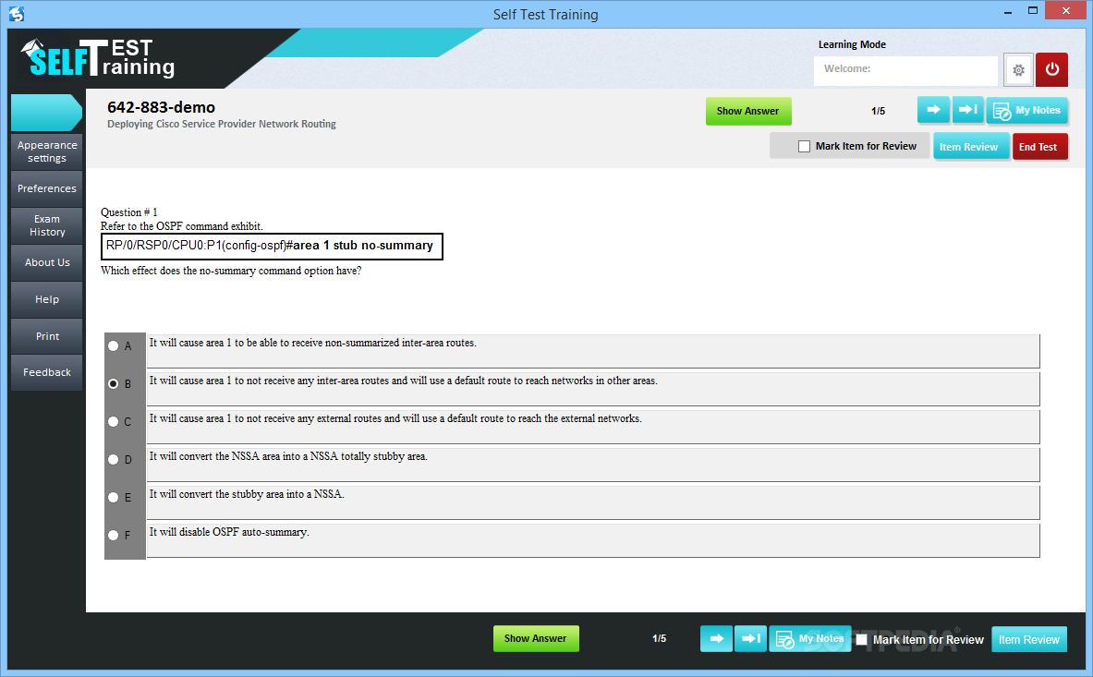Click the top 1/5 question counter
This screenshot has height=677, width=1093.
[879, 112]
